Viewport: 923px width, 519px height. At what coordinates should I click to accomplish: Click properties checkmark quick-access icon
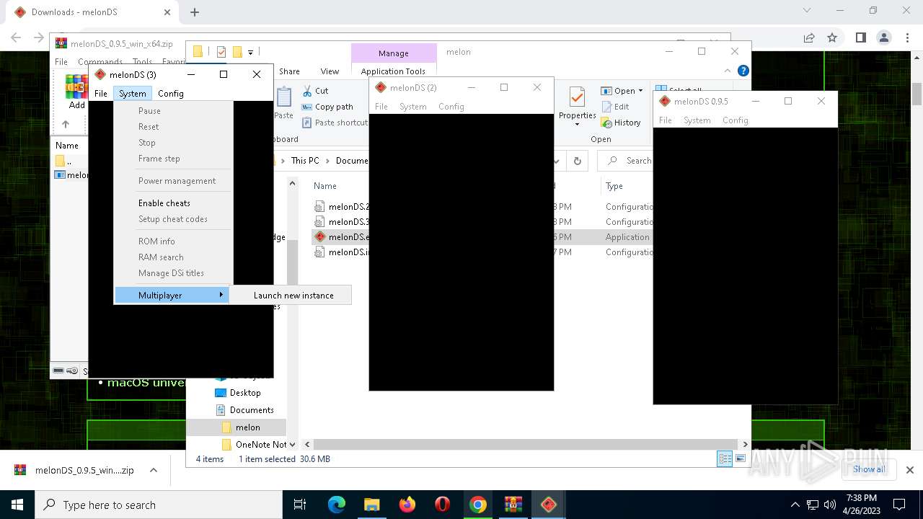pos(221,52)
